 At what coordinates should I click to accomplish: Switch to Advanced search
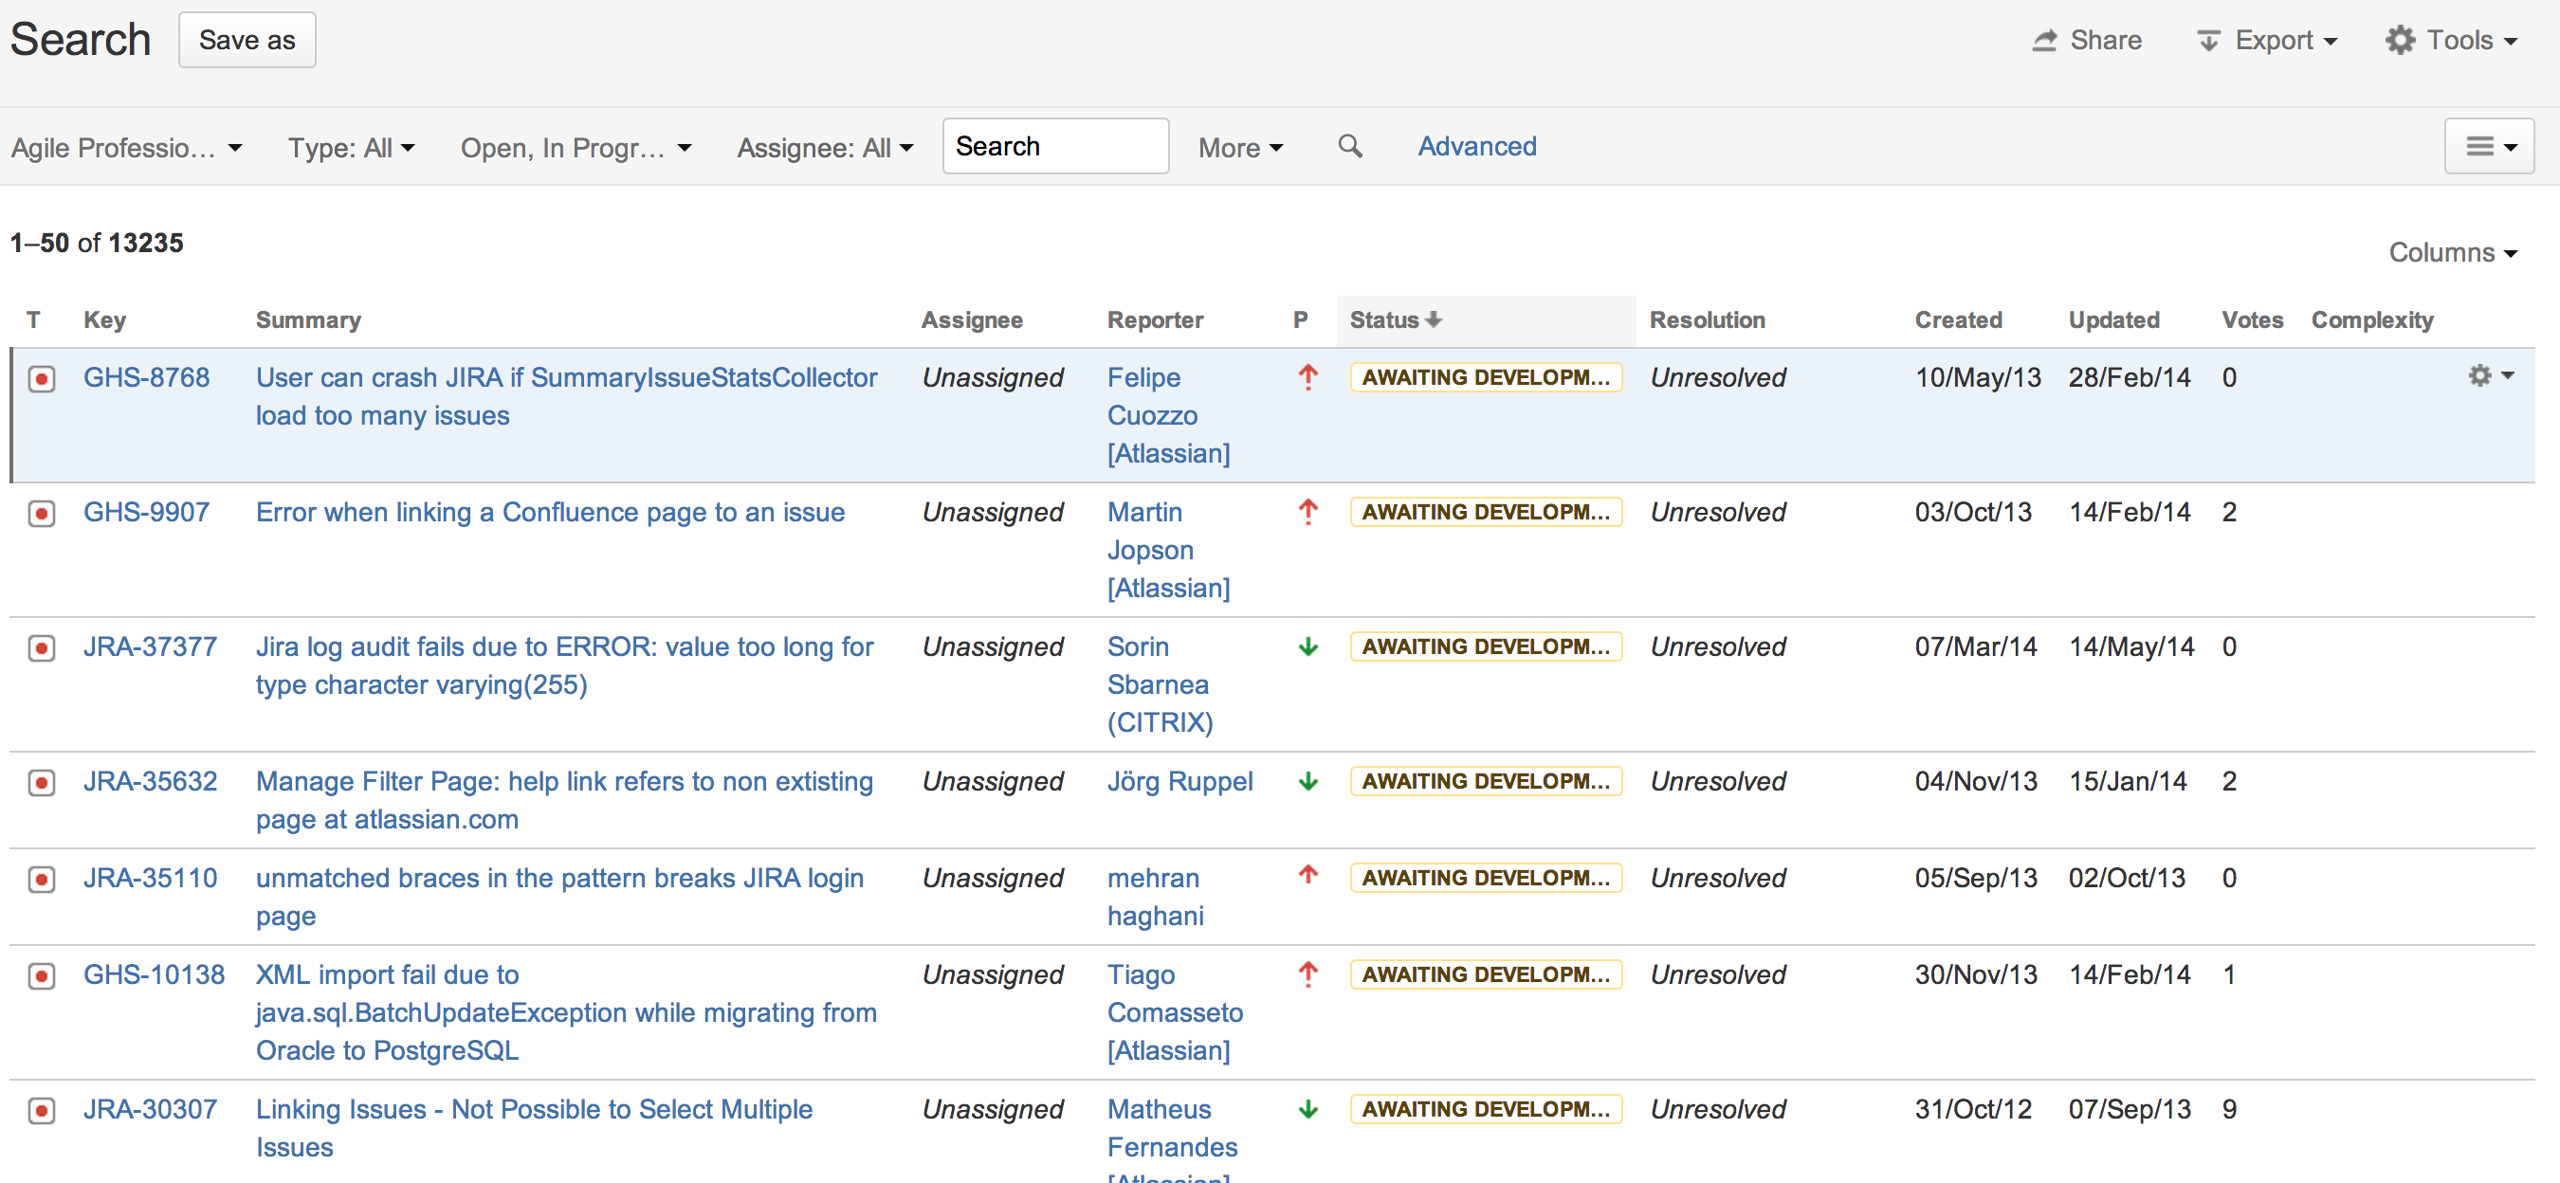click(x=1477, y=146)
